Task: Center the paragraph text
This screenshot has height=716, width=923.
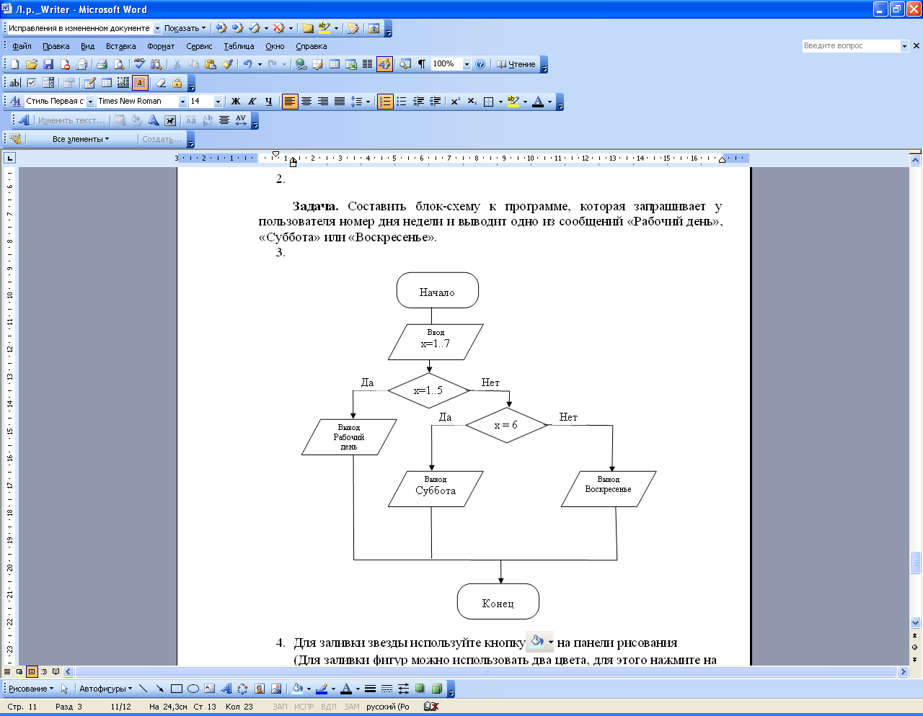Action: 306,102
